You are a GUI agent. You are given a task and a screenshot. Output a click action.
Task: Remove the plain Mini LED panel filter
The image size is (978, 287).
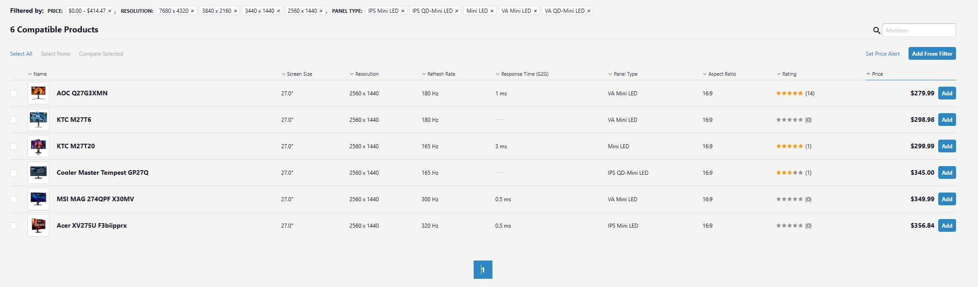(492, 11)
